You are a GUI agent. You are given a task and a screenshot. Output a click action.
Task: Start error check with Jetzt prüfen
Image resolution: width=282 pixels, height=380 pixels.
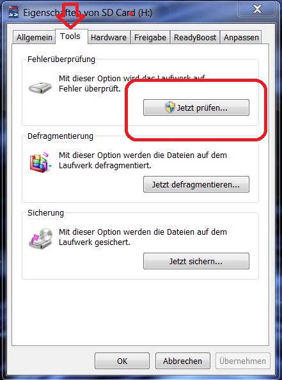pyautogui.click(x=196, y=107)
